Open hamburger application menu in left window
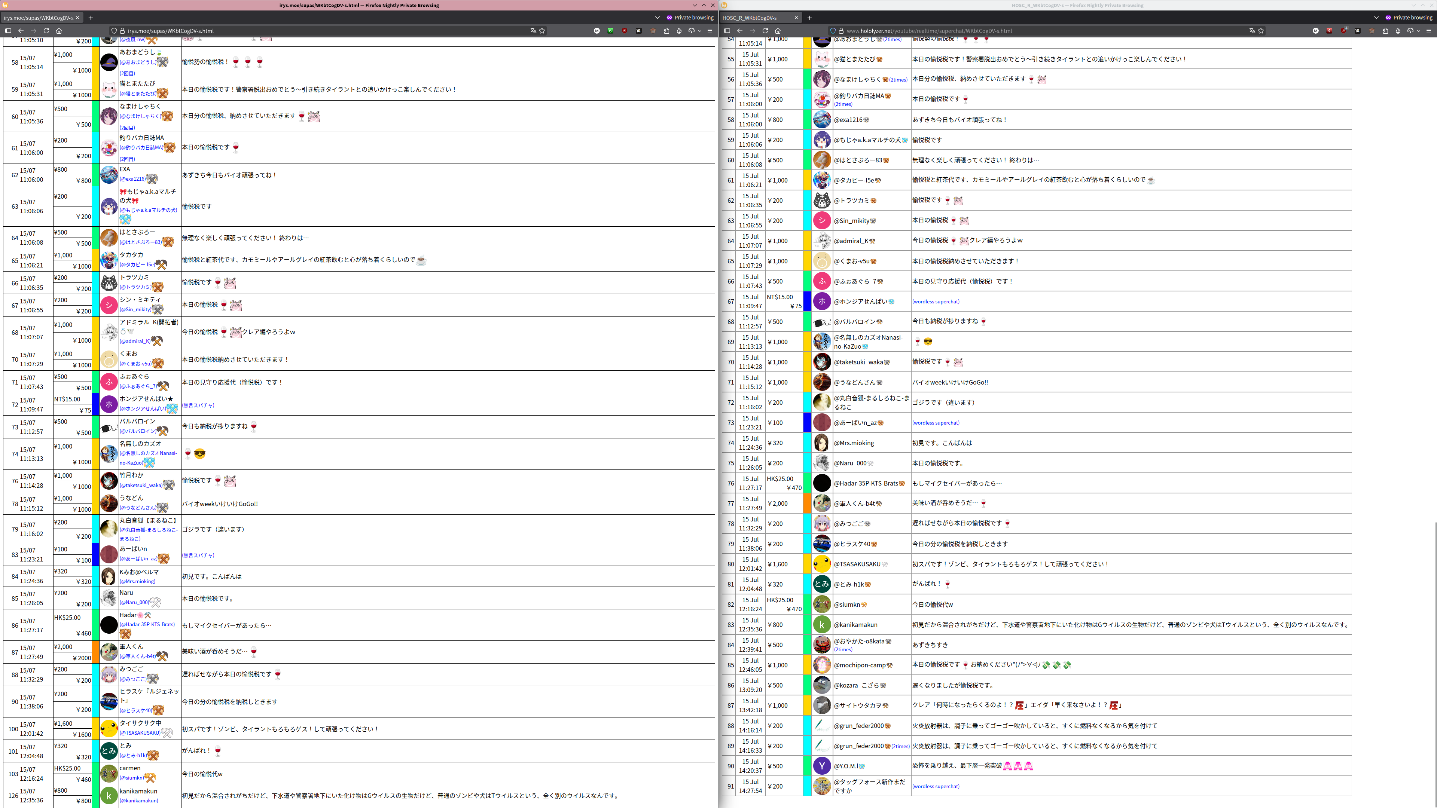The width and height of the screenshot is (1437, 808). (710, 31)
